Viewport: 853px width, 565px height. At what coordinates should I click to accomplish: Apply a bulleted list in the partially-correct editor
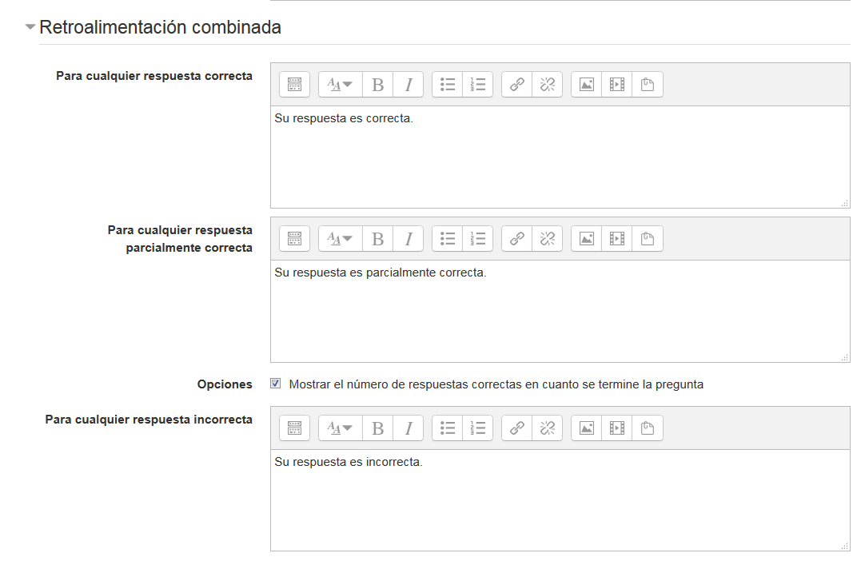(447, 238)
